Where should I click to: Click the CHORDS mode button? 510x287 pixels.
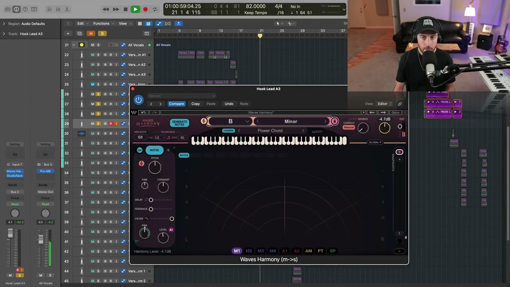[x=228, y=131]
